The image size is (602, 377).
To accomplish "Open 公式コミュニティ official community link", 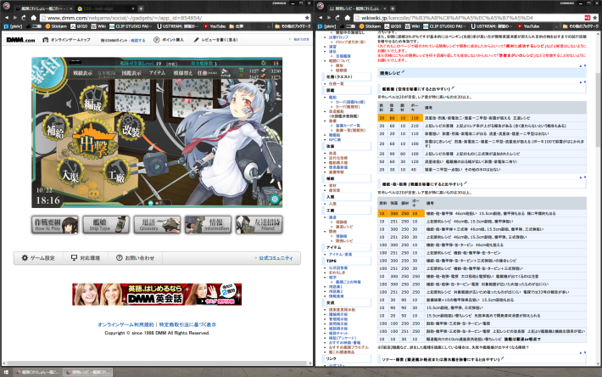I will point(276,258).
